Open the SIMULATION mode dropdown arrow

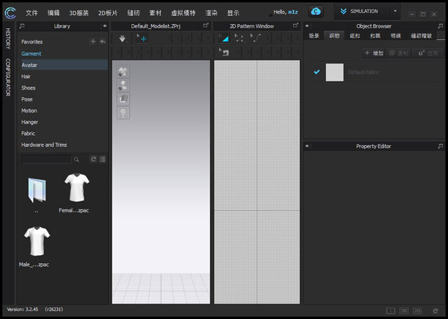point(395,11)
